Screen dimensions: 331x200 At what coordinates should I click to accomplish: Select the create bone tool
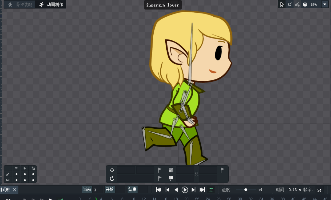click(x=297, y=5)
